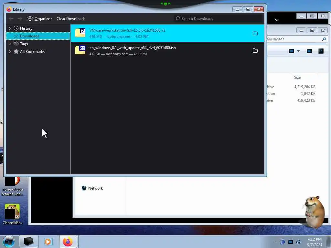Click the network monitor tray icon
Image resolution: width=331 pixels, height=248 pixels.
point(291,242)
